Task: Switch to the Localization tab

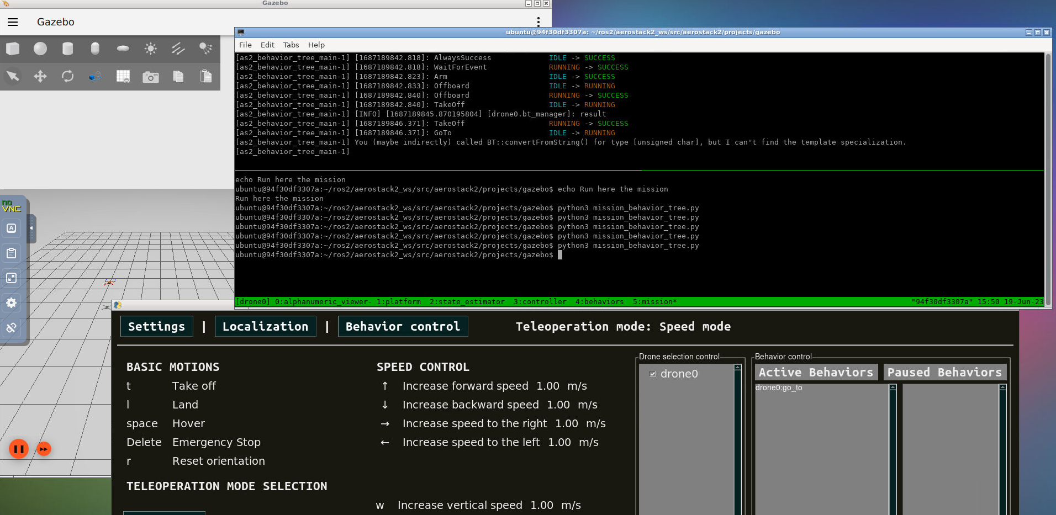Action: coord(266,326)
